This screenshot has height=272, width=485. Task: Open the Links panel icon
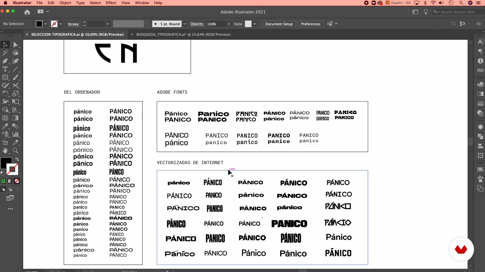click(480, 70)
